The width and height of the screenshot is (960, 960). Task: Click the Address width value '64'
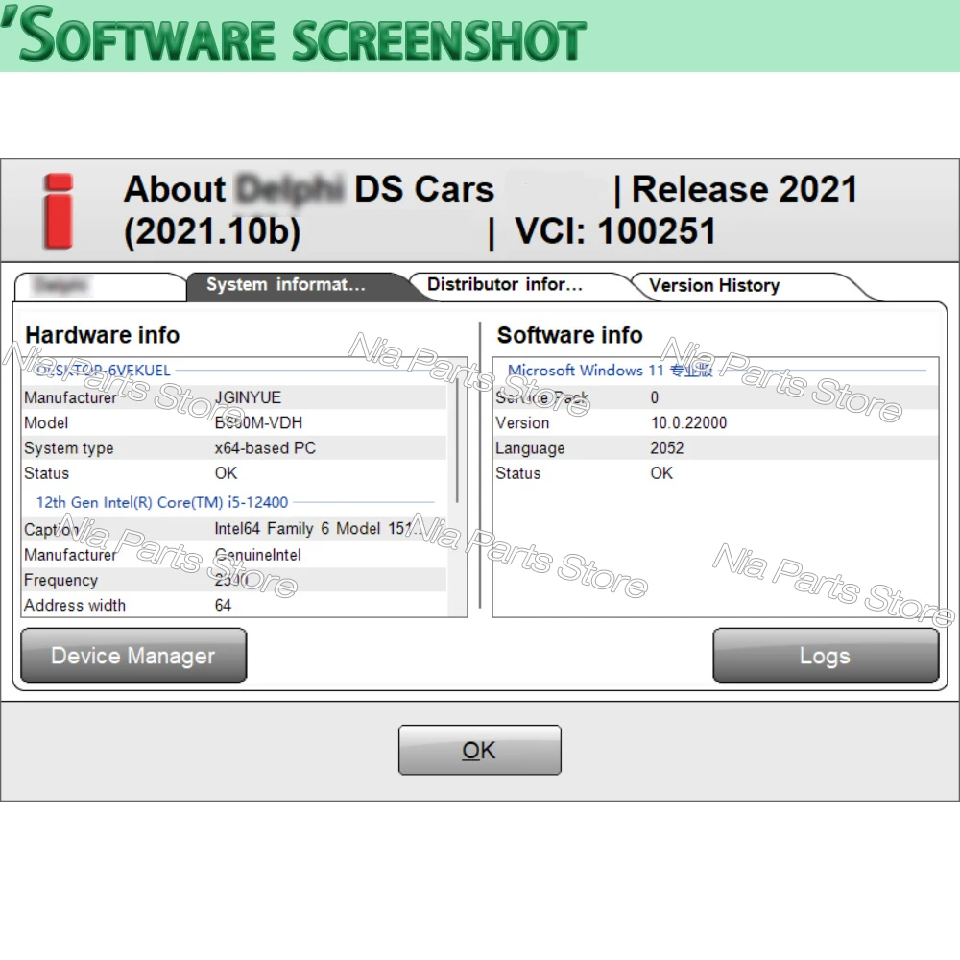(223, 606)
